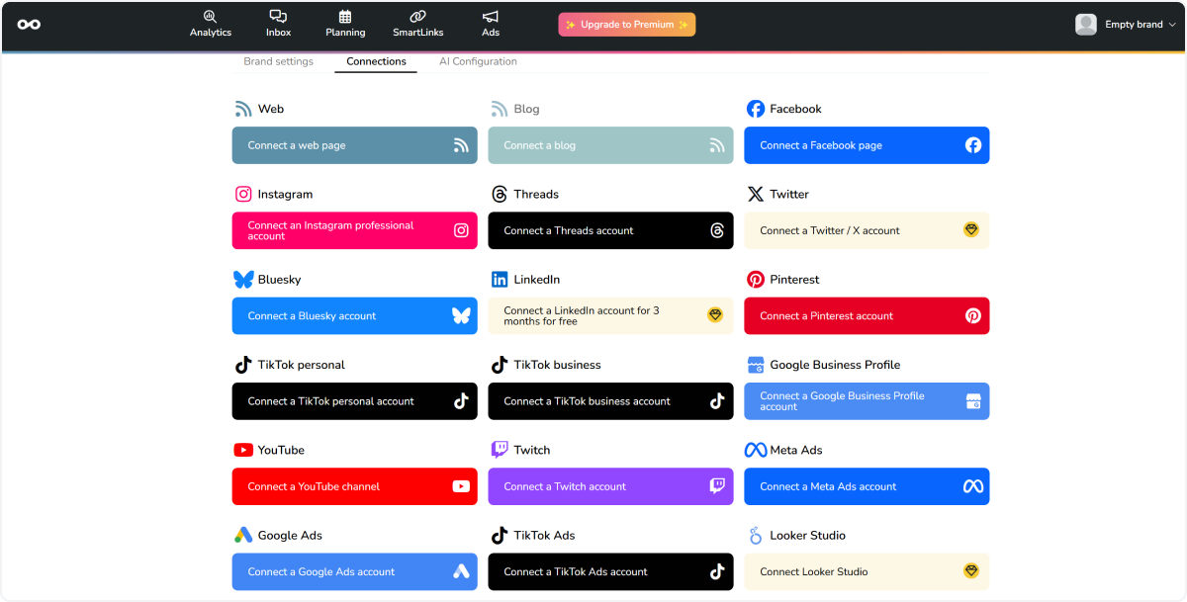Click the Pinterest logo beside Pinterest heading
The width and height of the screenshot is (1187, 602).
coord(756,280)
